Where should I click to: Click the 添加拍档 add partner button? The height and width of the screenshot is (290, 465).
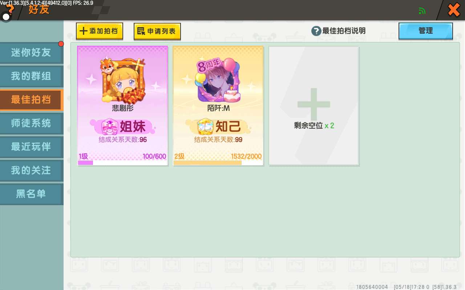tap(100, 31)
